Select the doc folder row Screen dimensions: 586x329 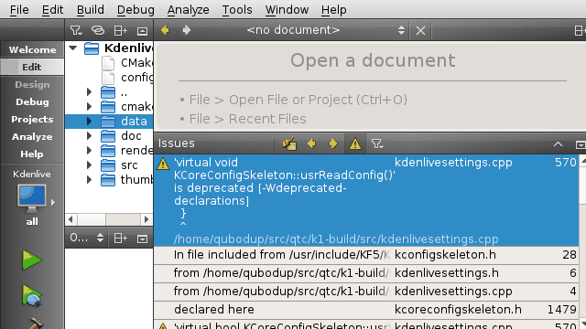pos(109,136)
